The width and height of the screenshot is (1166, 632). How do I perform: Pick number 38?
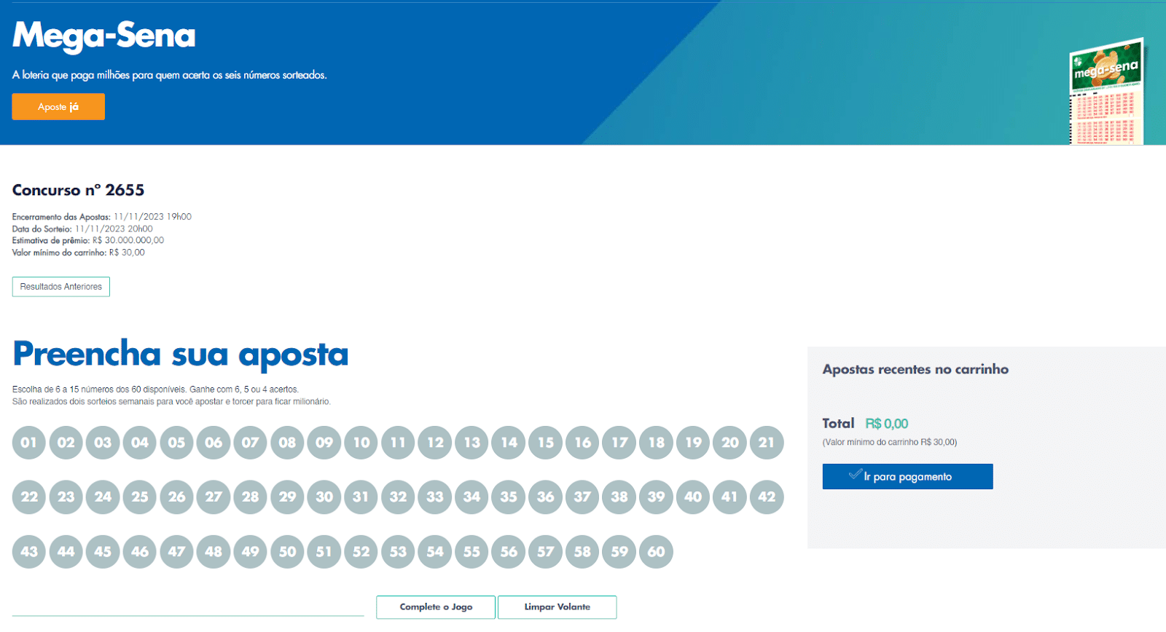[619, 497]
